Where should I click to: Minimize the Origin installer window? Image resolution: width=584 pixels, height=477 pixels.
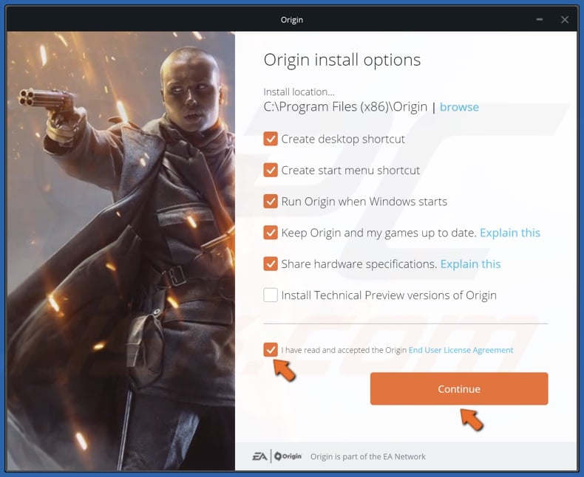pyautogui.click(x=540, y=19)
